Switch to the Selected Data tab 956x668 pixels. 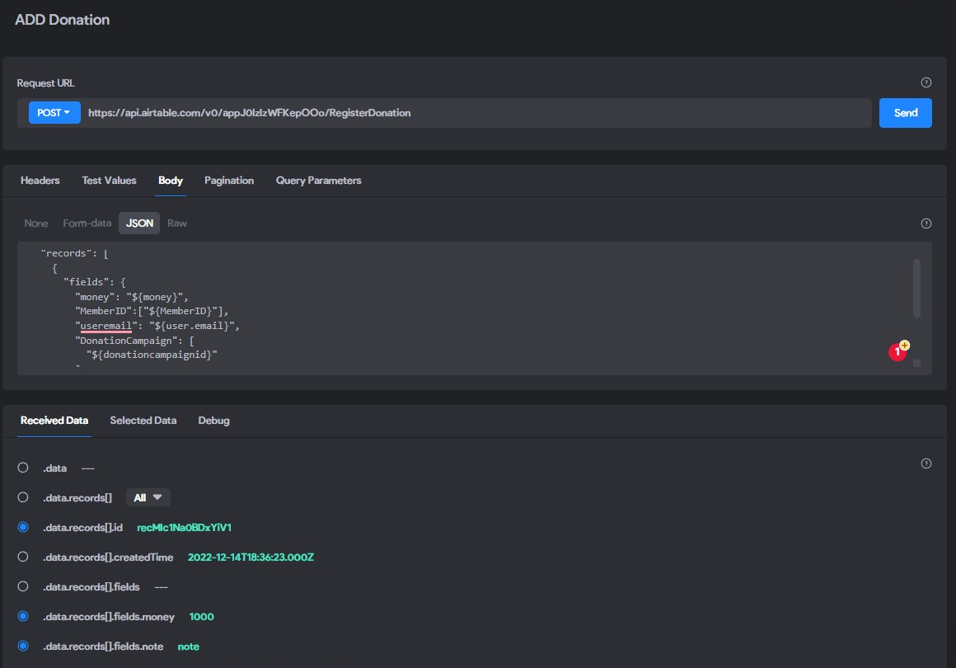pyautogui.click(x=143, y=421)
